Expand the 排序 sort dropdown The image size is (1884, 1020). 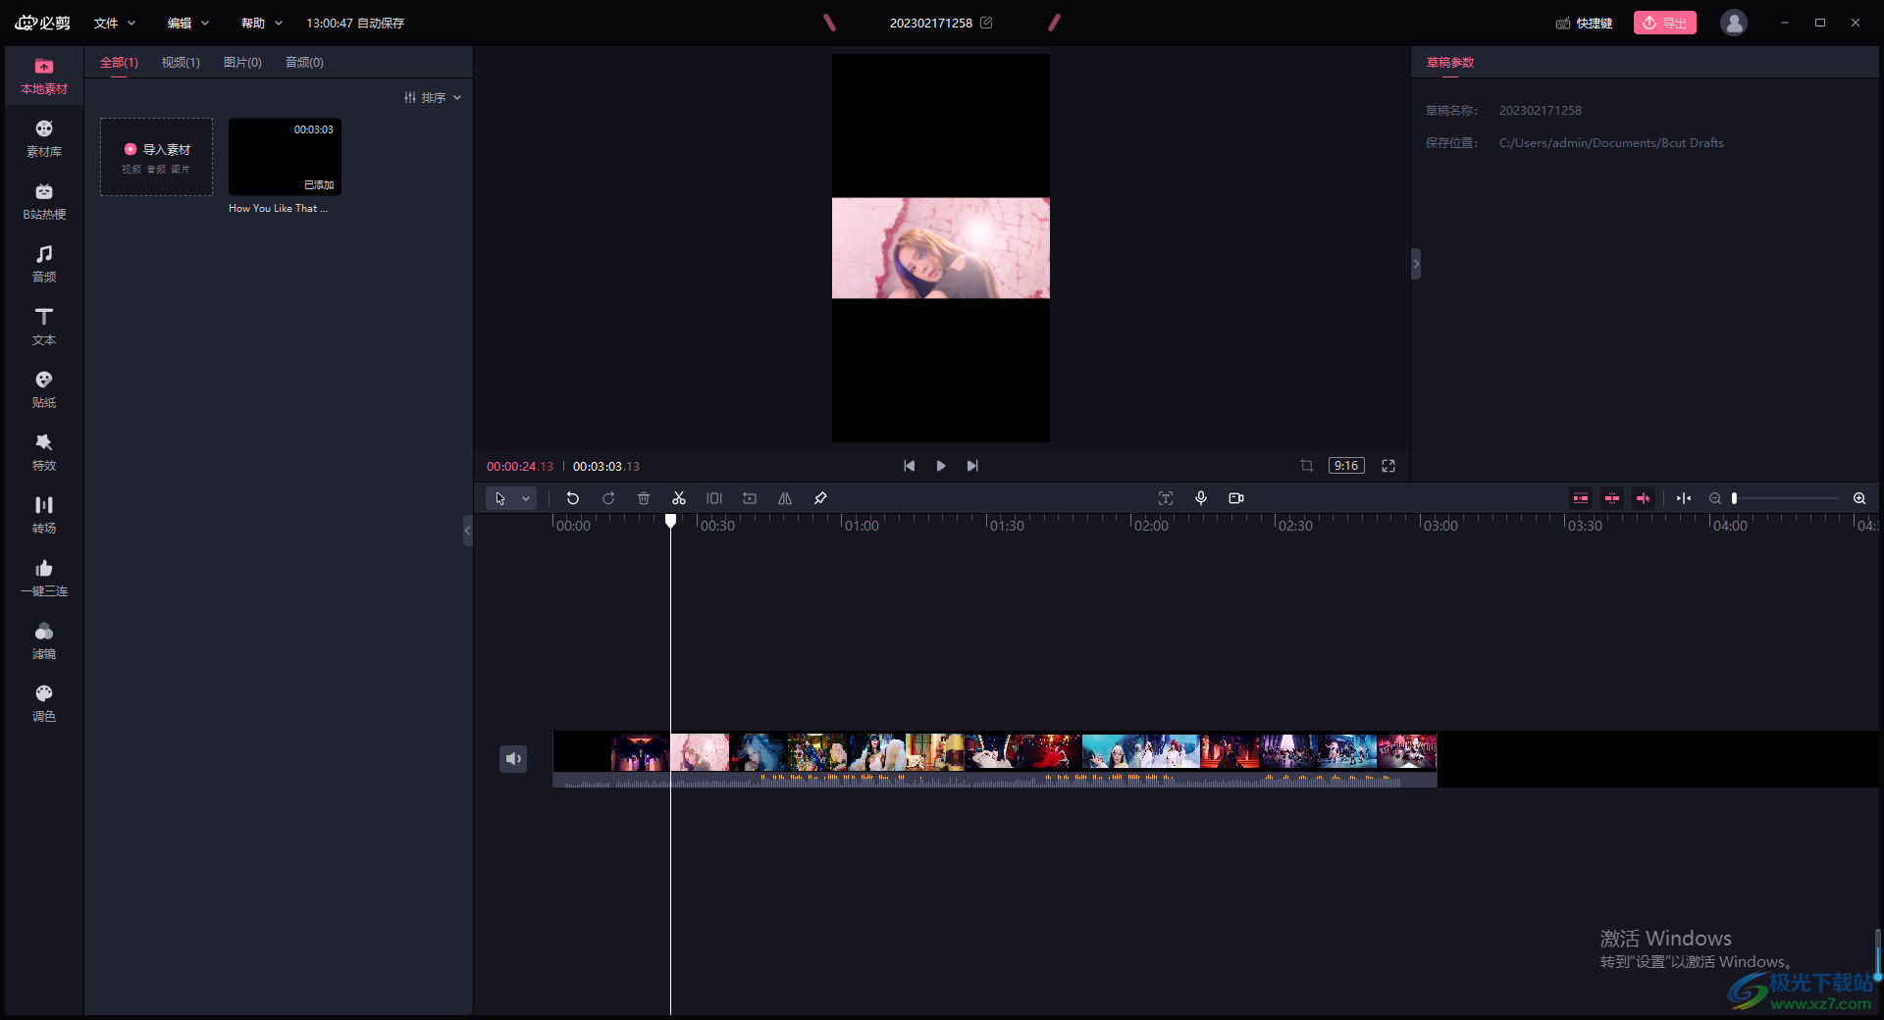[433, 97]
